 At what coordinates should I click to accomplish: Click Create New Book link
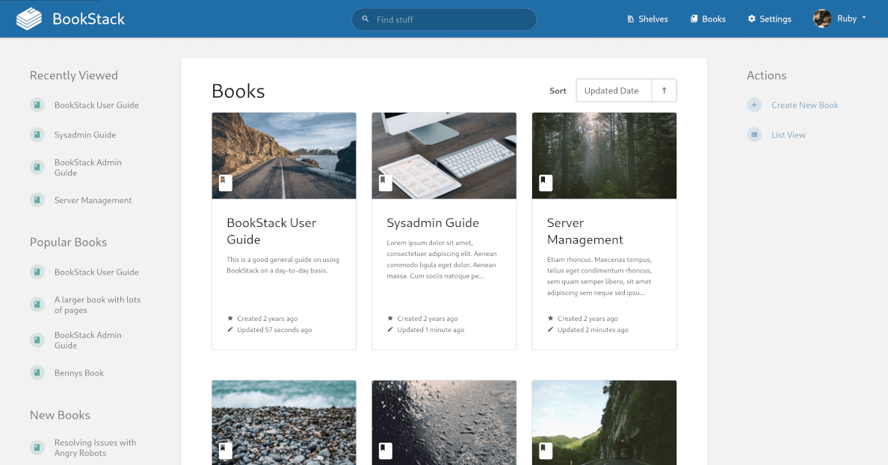coord(805,105)
